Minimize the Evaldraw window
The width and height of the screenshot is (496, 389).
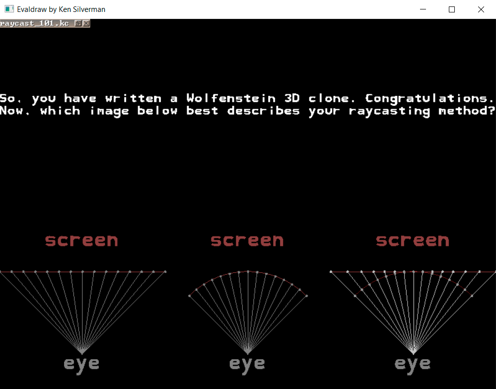(423, 9)
